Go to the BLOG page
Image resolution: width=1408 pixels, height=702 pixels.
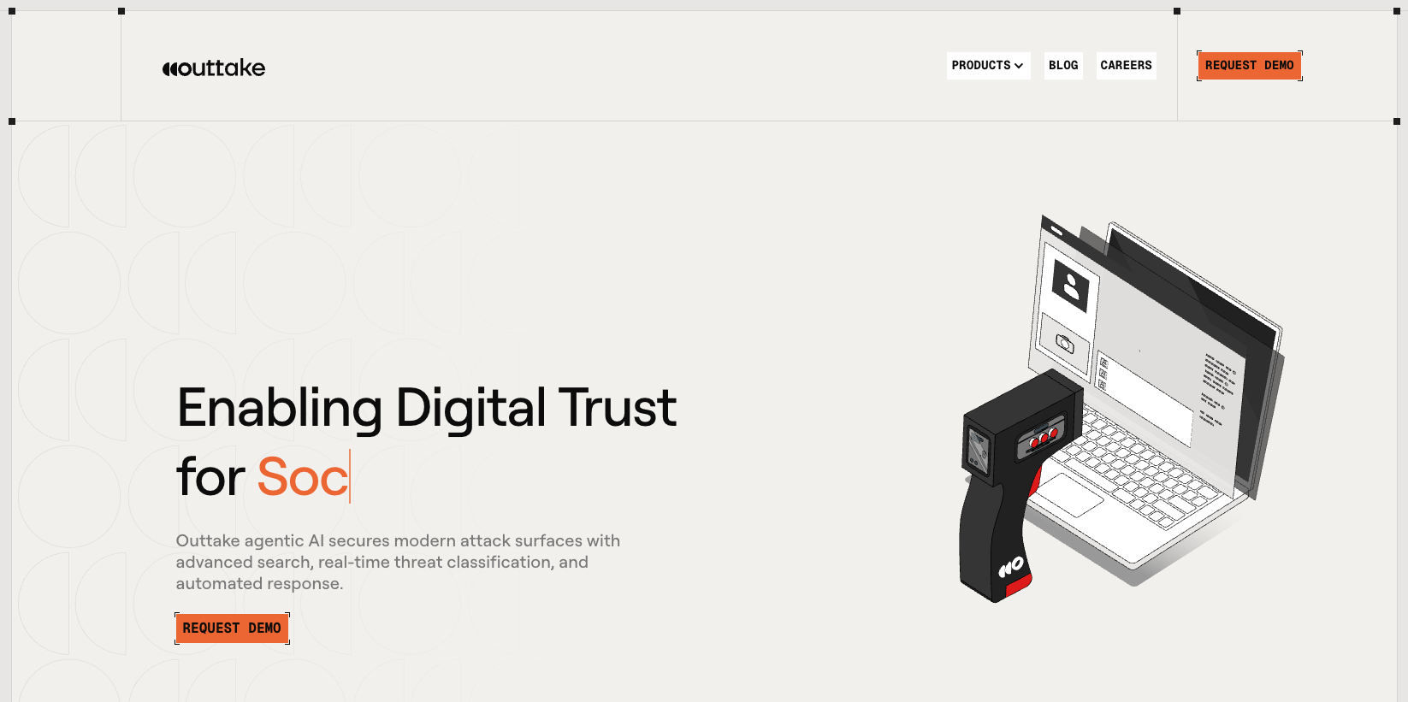pos(1063,66)
